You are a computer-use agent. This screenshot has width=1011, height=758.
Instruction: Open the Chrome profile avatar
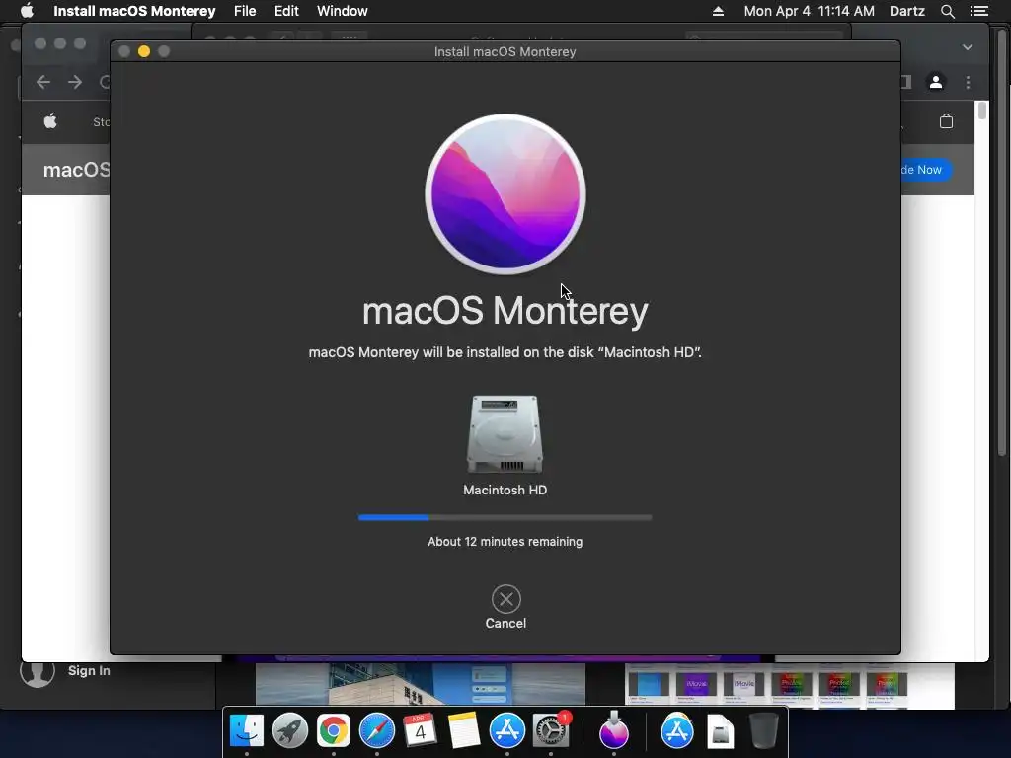pos(936,82)
